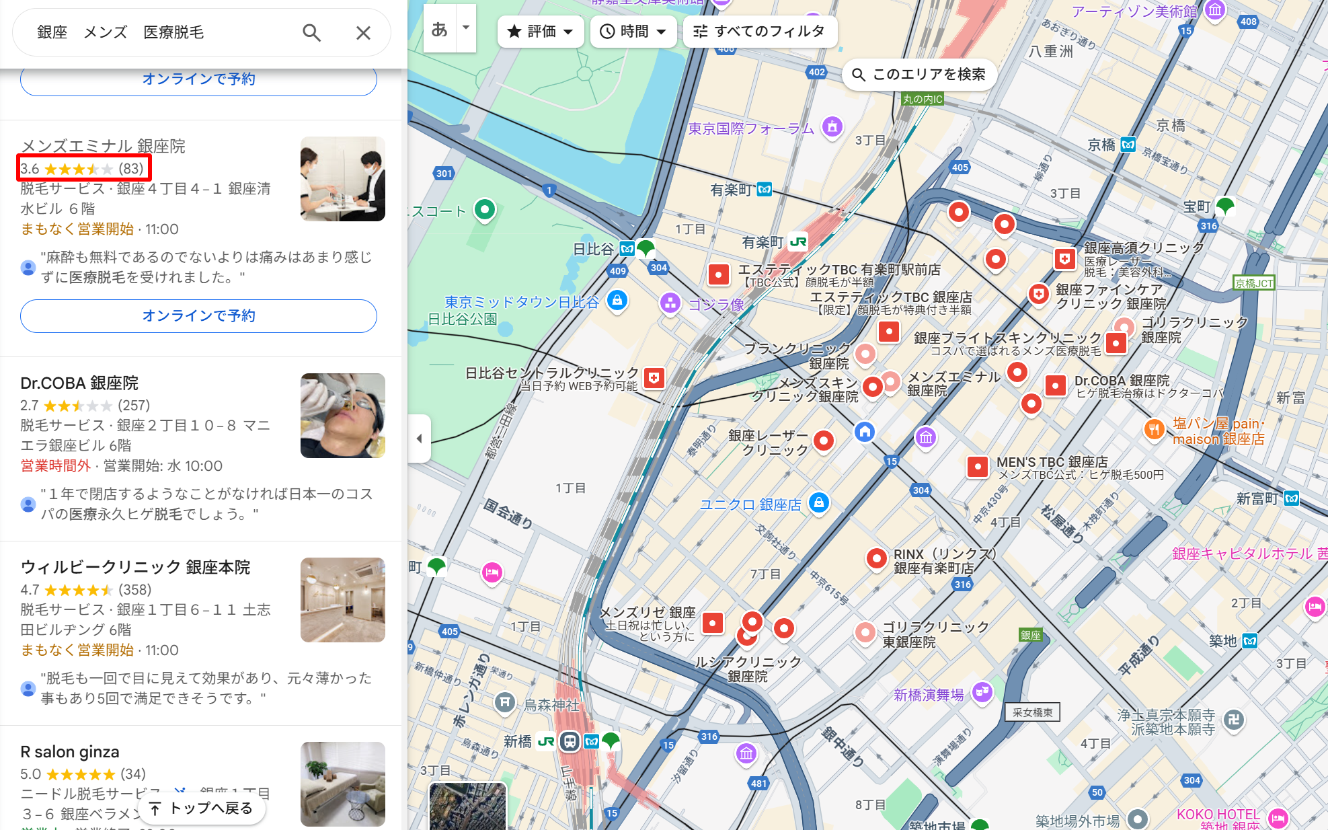Open R salon ginza listing

coord(70,752)
